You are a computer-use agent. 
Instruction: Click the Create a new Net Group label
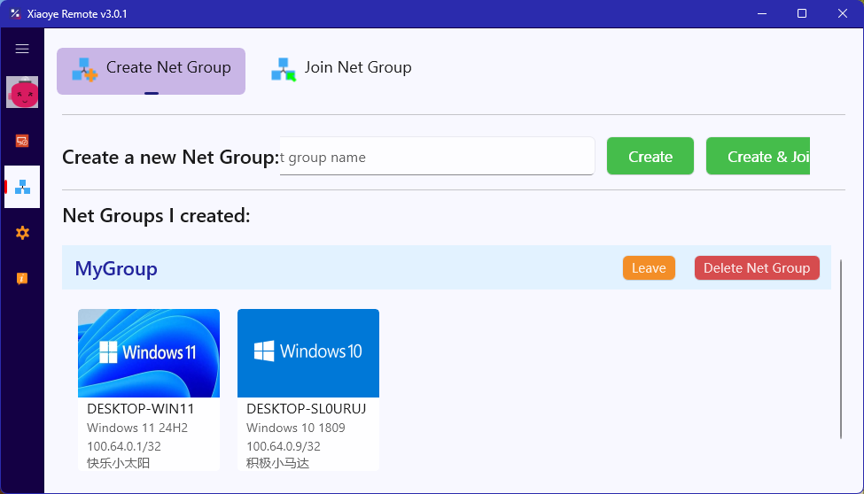point(171,157)
